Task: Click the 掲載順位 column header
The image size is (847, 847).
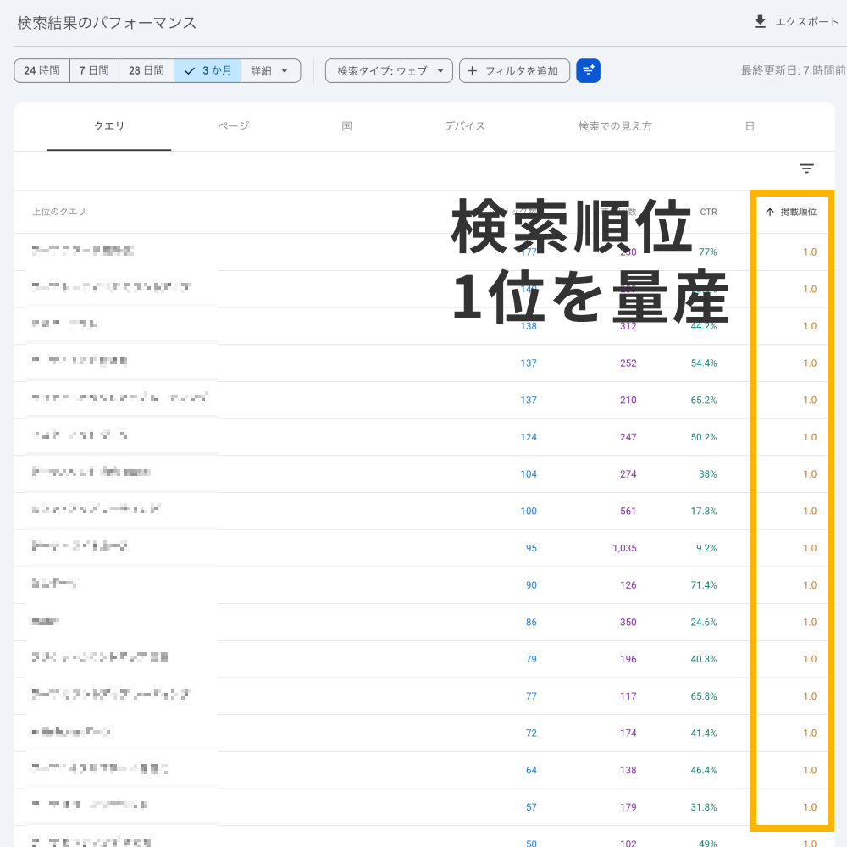Action: [x=799, y=212]
